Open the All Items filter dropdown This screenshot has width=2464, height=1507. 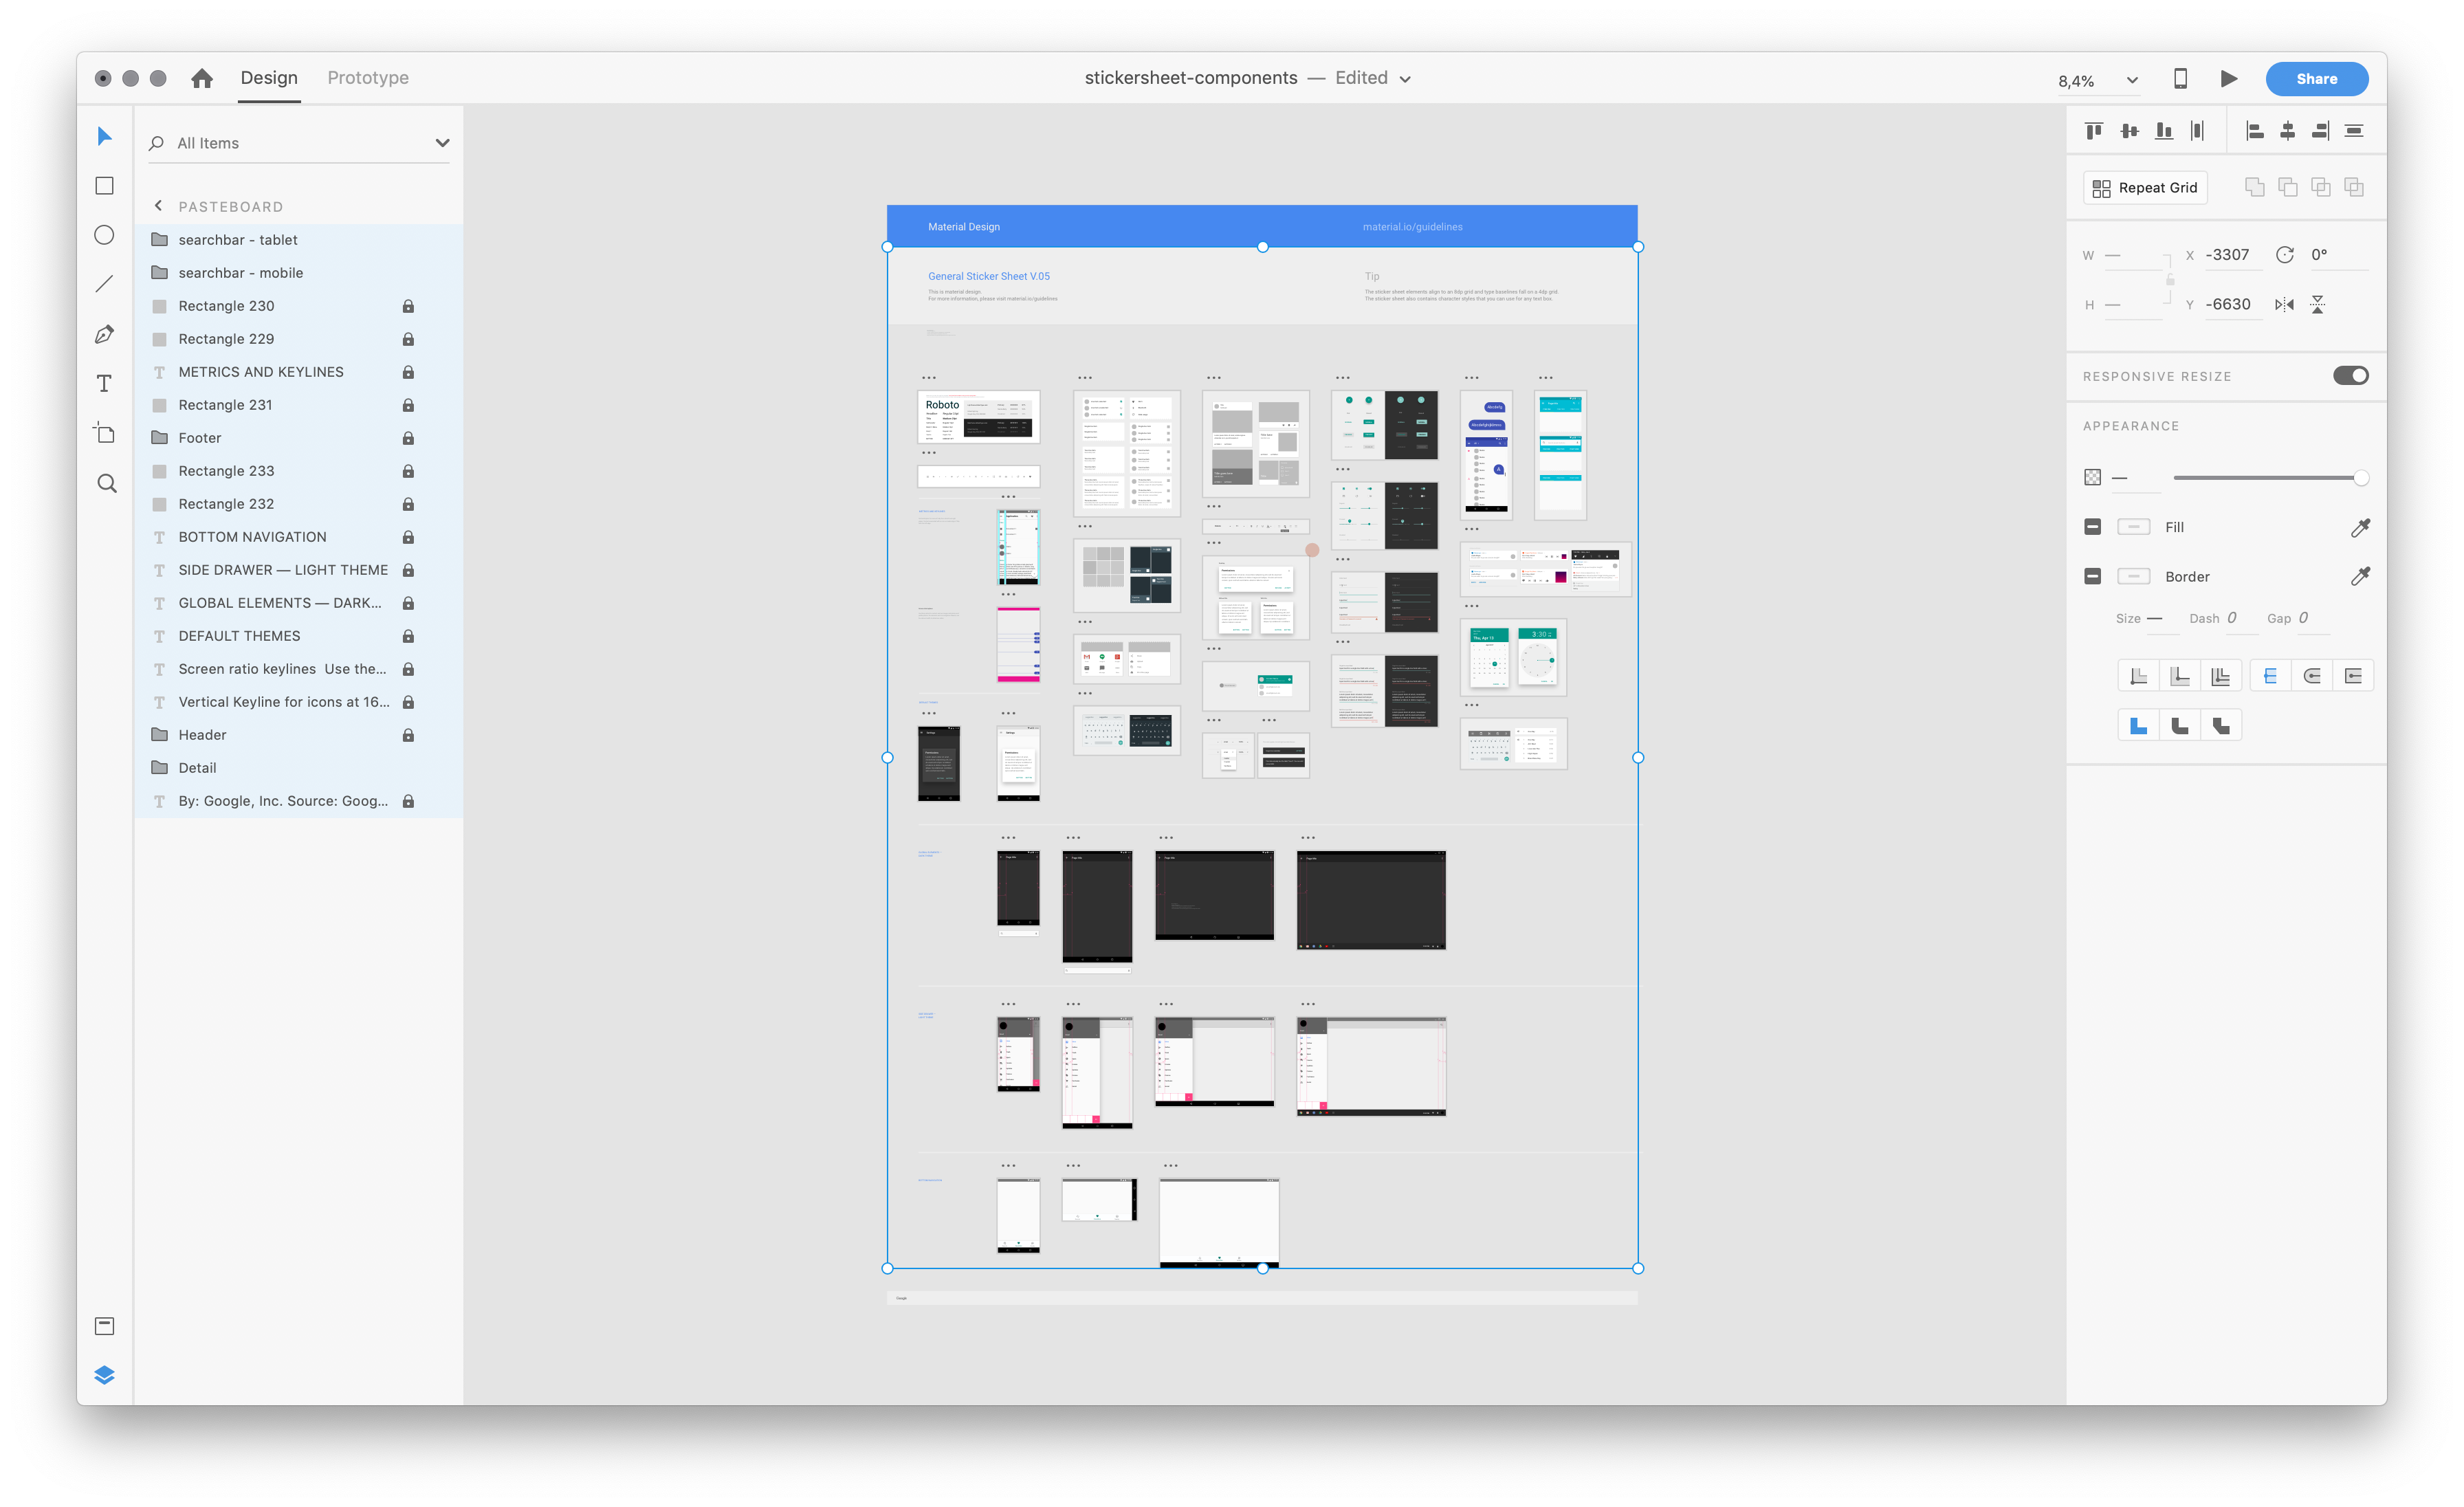click(442, 142)
